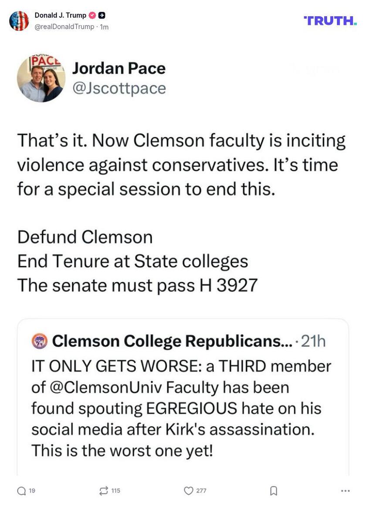Open Donald J. Trump's profile avatar
This screenshot has height=509, width=366.
(x=19, y=21)
